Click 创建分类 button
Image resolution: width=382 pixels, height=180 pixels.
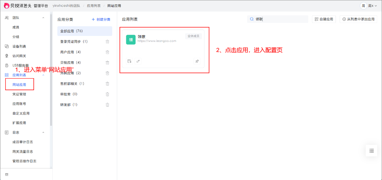click(x=101, y=19)
